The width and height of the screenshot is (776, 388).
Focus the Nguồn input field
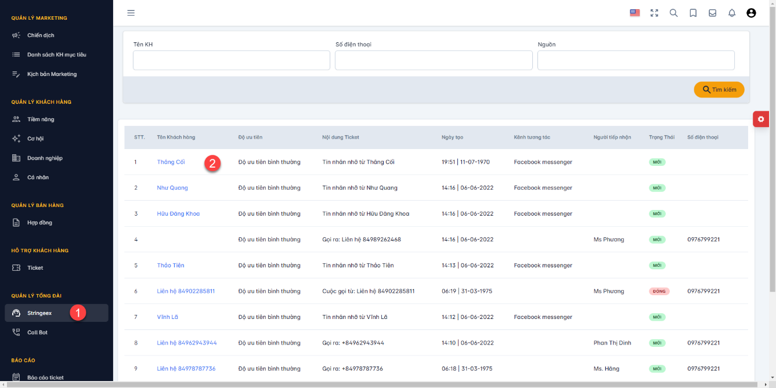[636, 60]
